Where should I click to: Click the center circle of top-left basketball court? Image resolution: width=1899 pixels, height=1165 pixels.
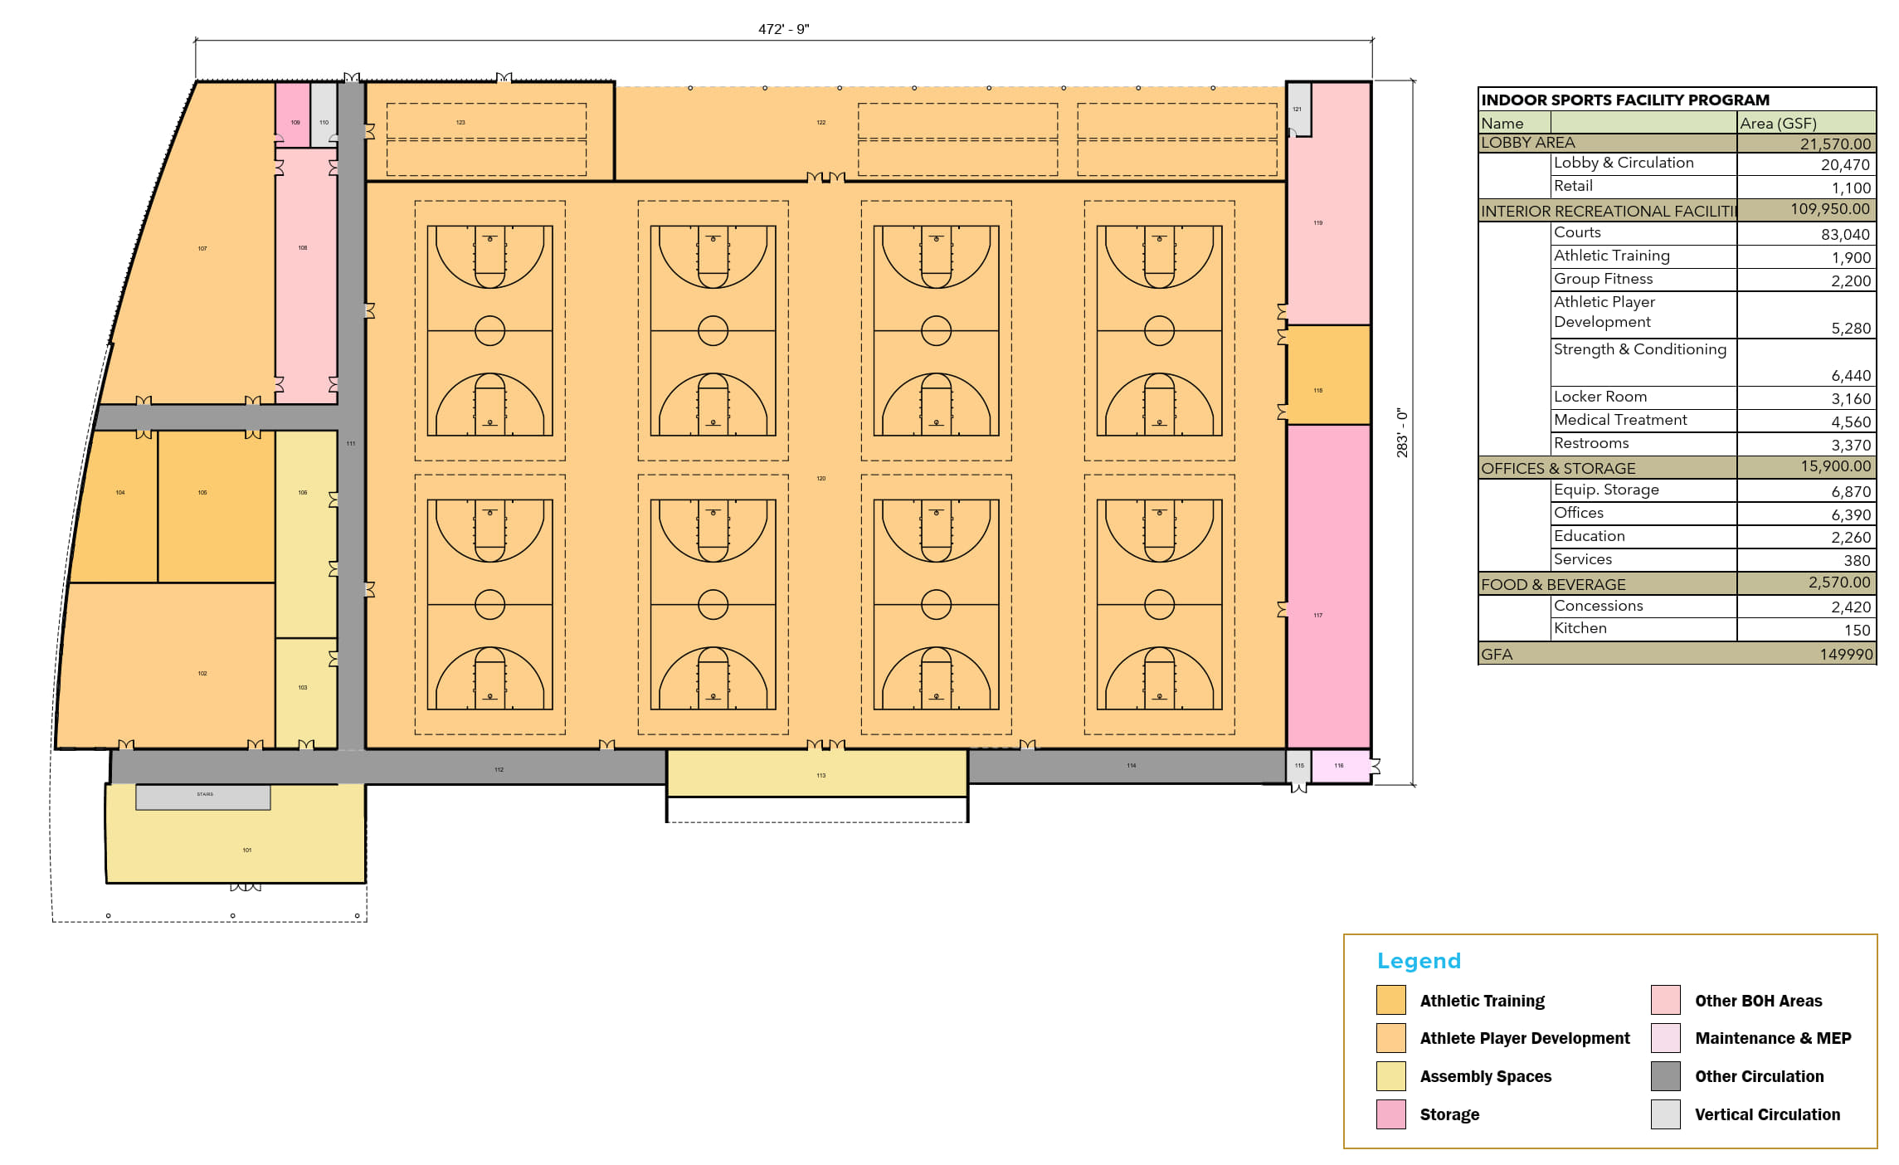tap(489, 330)
